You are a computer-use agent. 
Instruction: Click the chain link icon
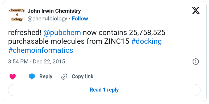pyautogui.click(x=64, y=77)
